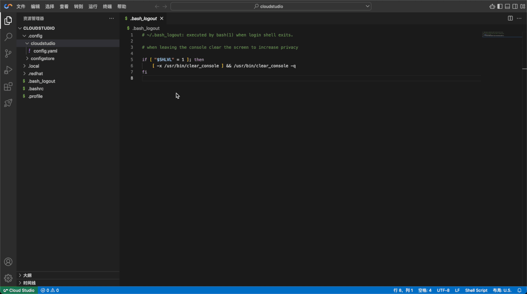The image size is (527, 294).
Task: Place cursor on line 8 in editor
Action: click(311, 78)
